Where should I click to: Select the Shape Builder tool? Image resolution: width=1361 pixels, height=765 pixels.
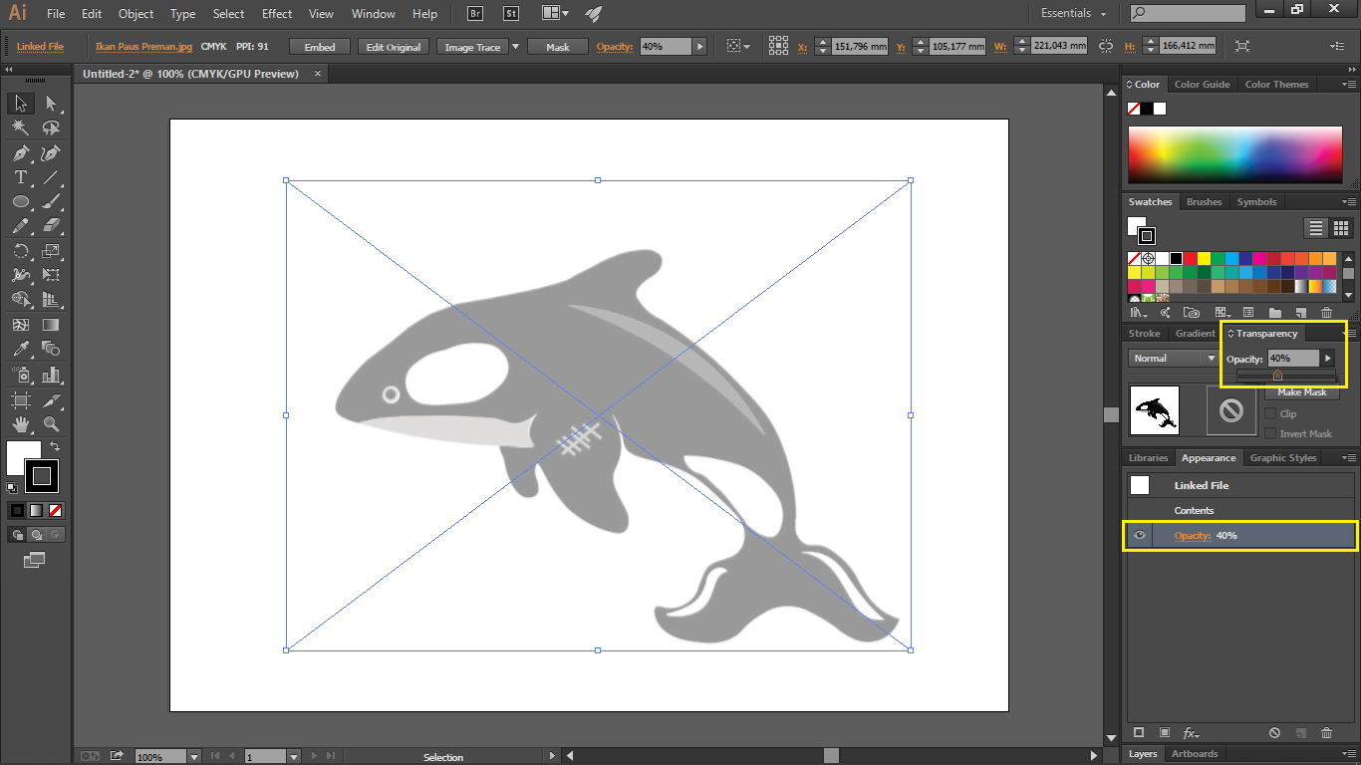[x=20, y=300]
